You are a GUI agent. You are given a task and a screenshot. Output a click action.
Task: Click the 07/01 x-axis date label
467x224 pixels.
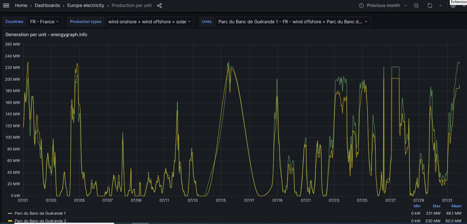coord(23,200)
